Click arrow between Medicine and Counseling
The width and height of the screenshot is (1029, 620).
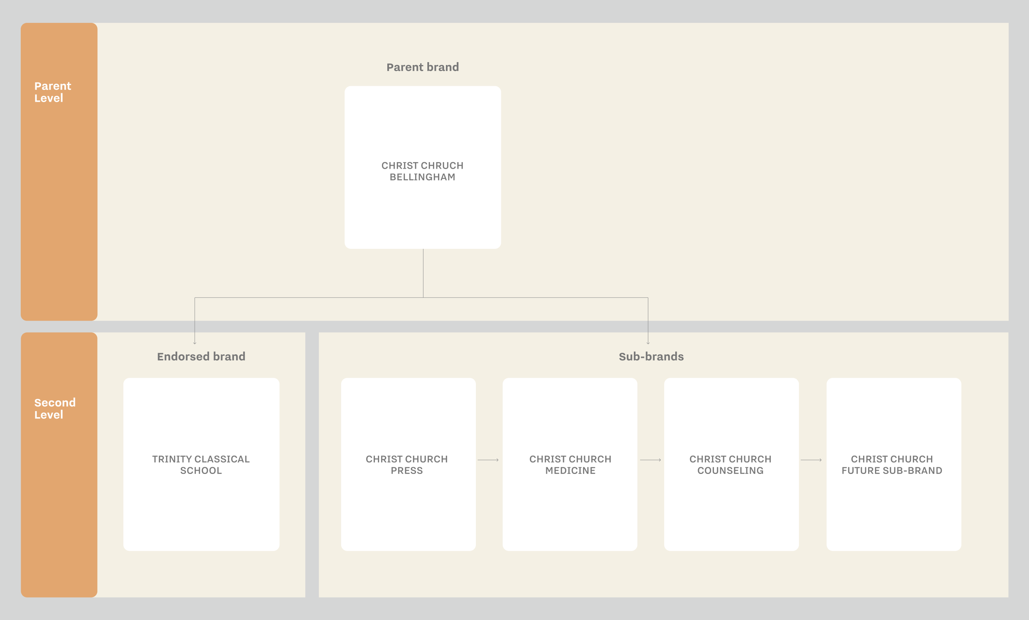[x=650, y=460]
